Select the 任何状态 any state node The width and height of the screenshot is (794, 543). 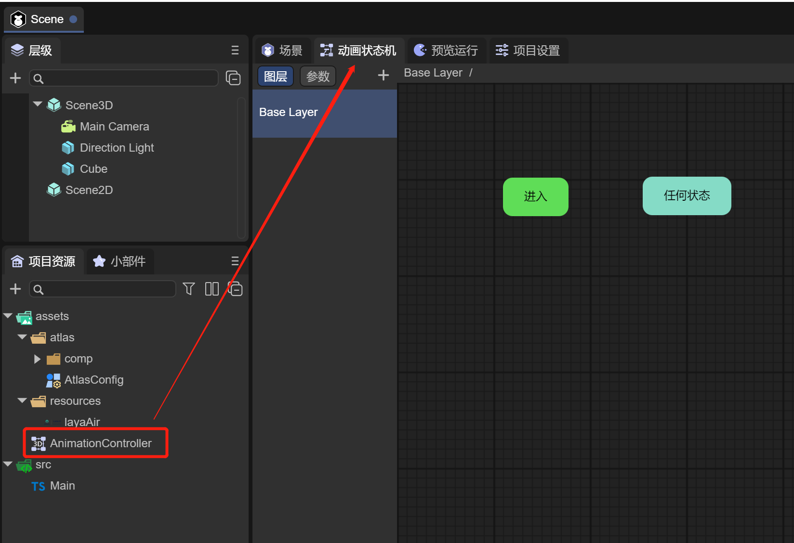687,195
